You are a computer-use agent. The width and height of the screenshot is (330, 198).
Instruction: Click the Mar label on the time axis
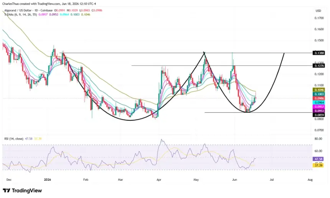click(x=120, y=180)
